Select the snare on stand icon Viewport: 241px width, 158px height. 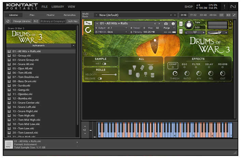145,74
